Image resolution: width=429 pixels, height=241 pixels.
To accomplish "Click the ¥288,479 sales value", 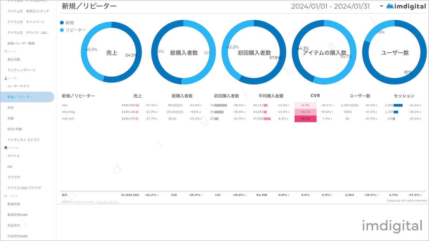I will click(128, 118).
